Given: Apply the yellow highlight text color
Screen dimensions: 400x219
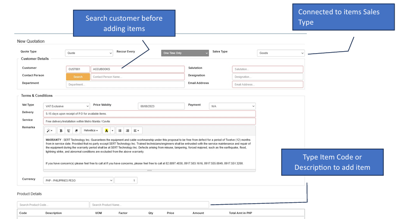Looking at the screenshot, I should [x=107, y=131].
